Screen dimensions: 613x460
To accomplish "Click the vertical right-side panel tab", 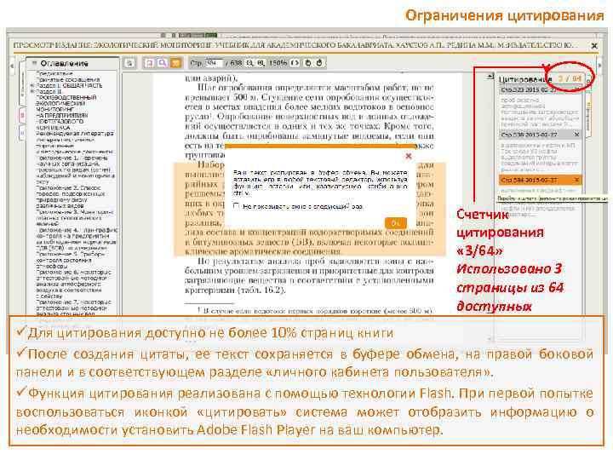I will click(588, 116).
